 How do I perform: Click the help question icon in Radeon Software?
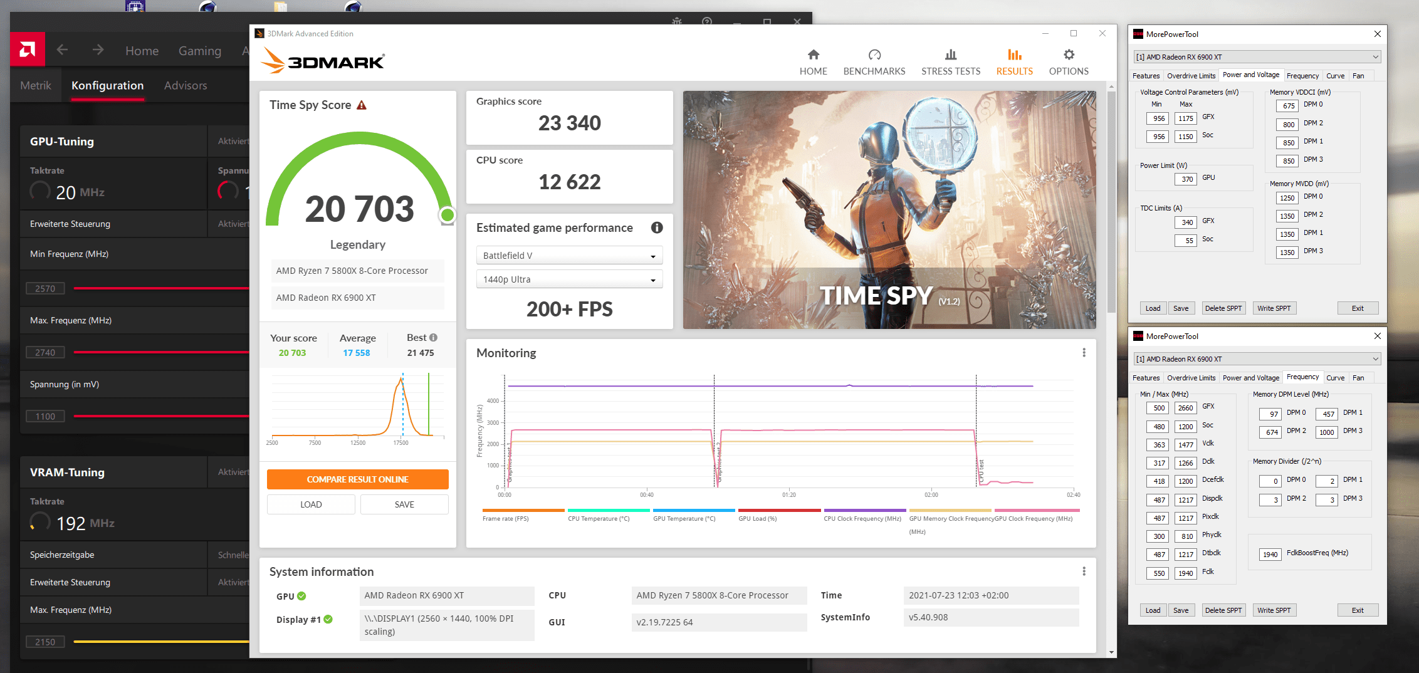(x=707, y=21)
